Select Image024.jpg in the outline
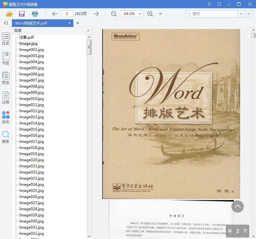The width and height of the screenshot is (256, 239). click(x=32, y=184)
